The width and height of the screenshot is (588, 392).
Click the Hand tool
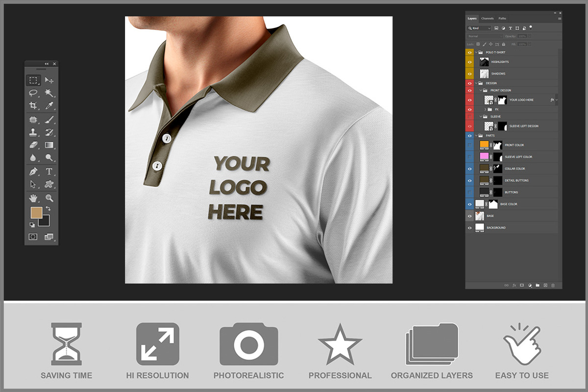click(33, 198)
